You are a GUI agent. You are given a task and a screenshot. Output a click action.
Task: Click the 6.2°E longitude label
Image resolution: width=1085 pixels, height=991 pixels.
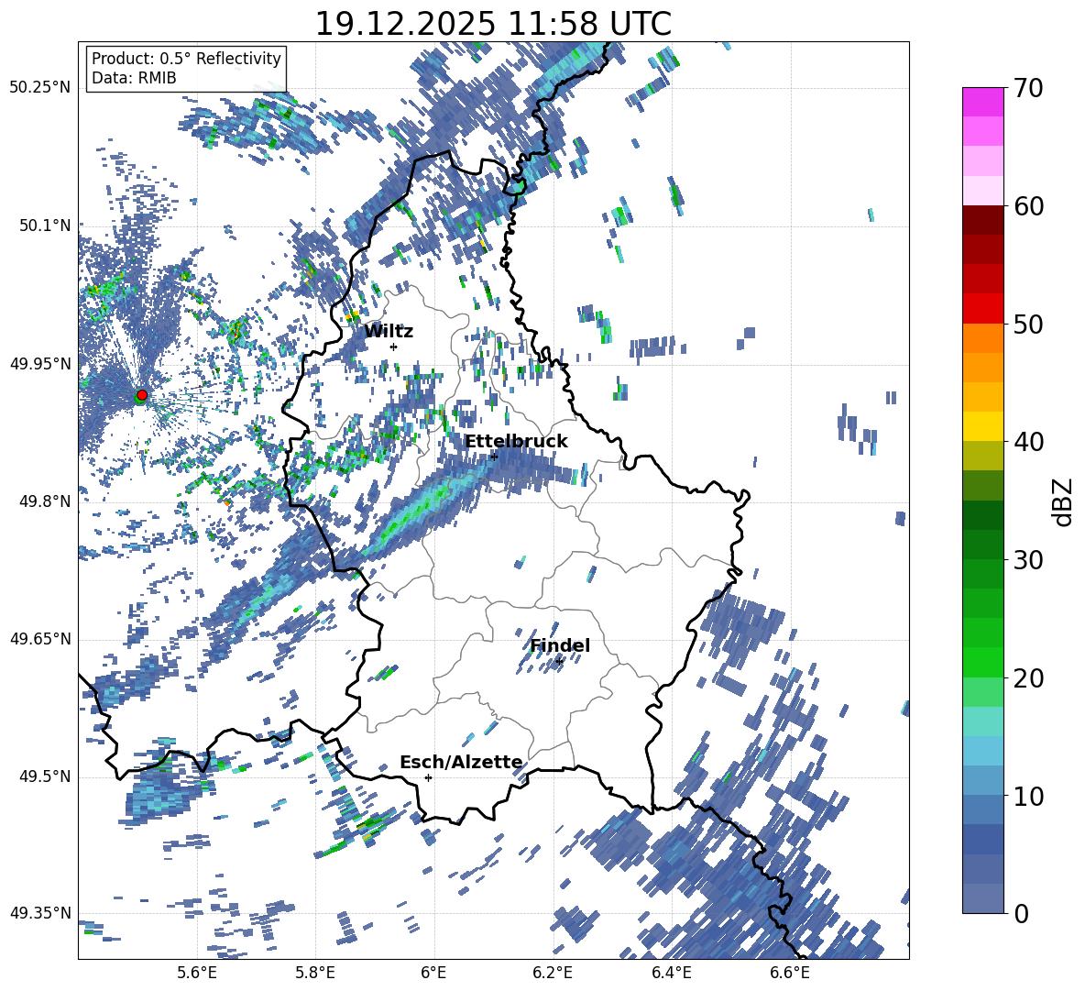click(x=553, y=973)
